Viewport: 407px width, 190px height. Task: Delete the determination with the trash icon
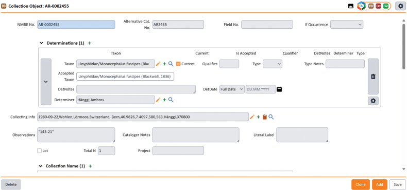373,77
